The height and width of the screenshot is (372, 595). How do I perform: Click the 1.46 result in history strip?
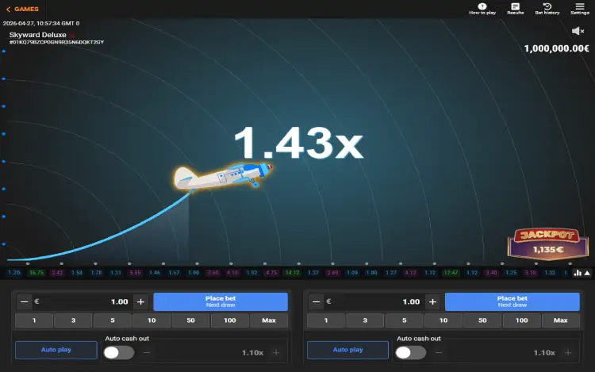155,273
